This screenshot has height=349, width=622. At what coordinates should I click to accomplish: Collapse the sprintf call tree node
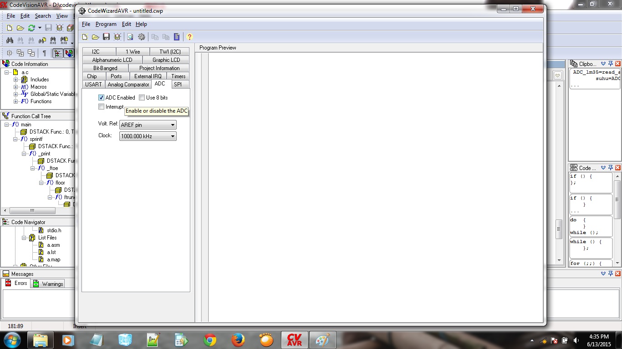[16, 139]
